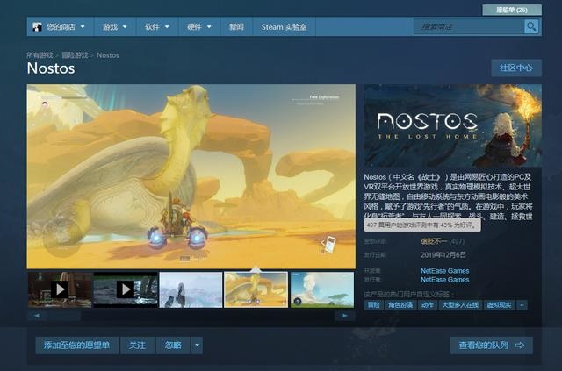Screen dimensions: 562x371
Task: Follow the 所有游戏 breadcrumb link
Action: [x=40, y=55]
